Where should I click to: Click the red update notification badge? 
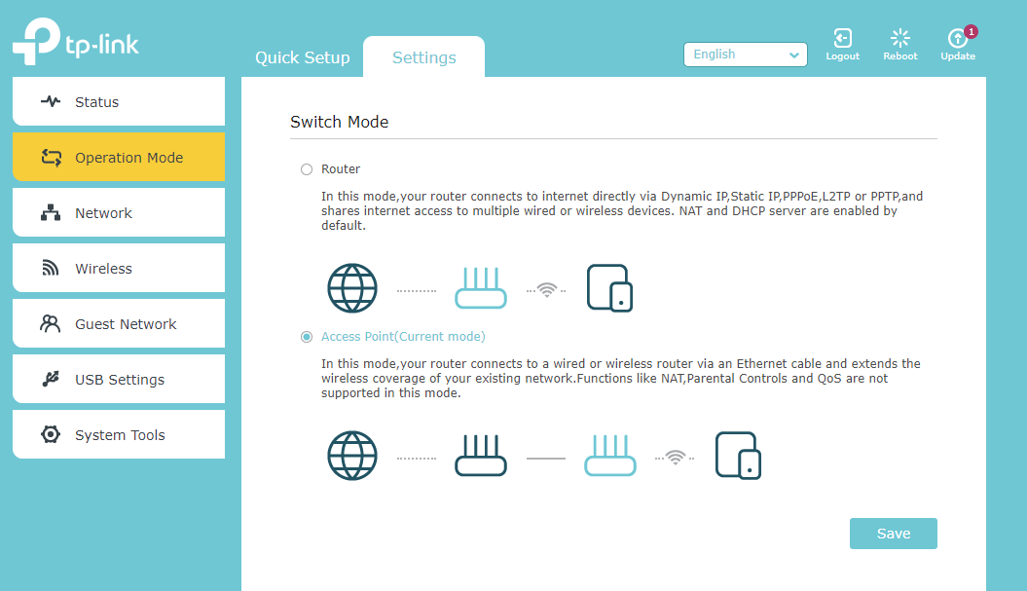(971, 31)
